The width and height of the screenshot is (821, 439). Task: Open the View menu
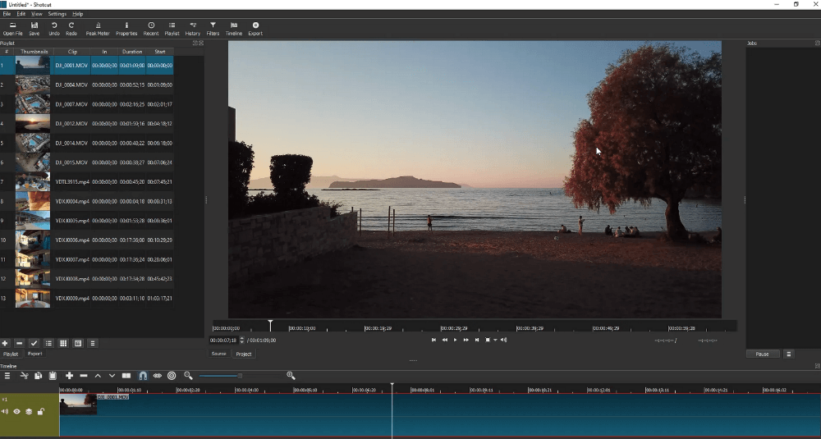click(37, 14)
